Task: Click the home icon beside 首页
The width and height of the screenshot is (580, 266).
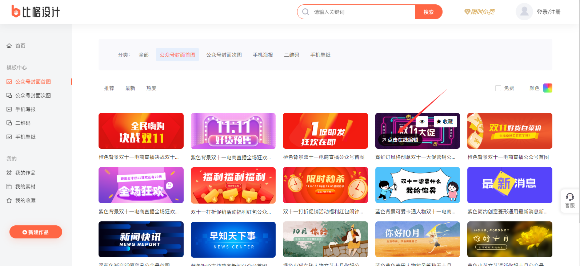Action: pos(9,46)
